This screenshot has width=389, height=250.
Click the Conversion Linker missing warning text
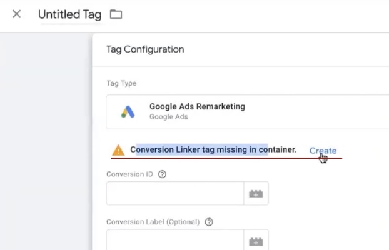click(213, 150)
